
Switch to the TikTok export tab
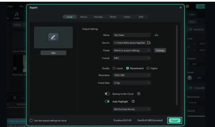(113, 17)
